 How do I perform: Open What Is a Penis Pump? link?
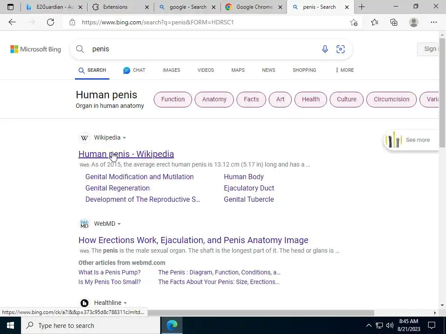point(109,272)
